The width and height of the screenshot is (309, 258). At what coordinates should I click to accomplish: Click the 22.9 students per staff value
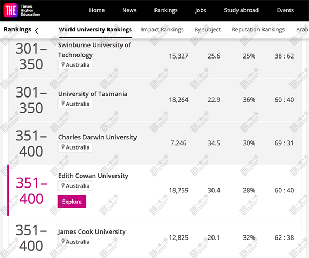pyautogui.click(x=214, y=100)
